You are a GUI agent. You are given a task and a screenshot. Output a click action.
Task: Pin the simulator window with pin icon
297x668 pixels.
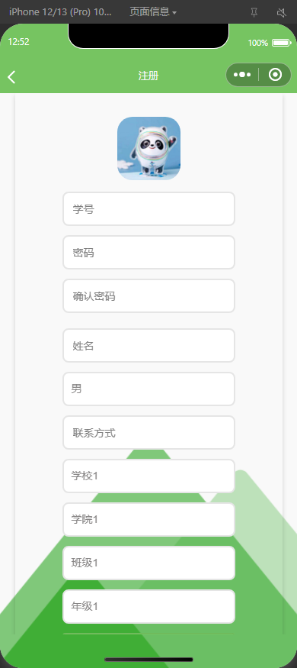click(254, 13)
